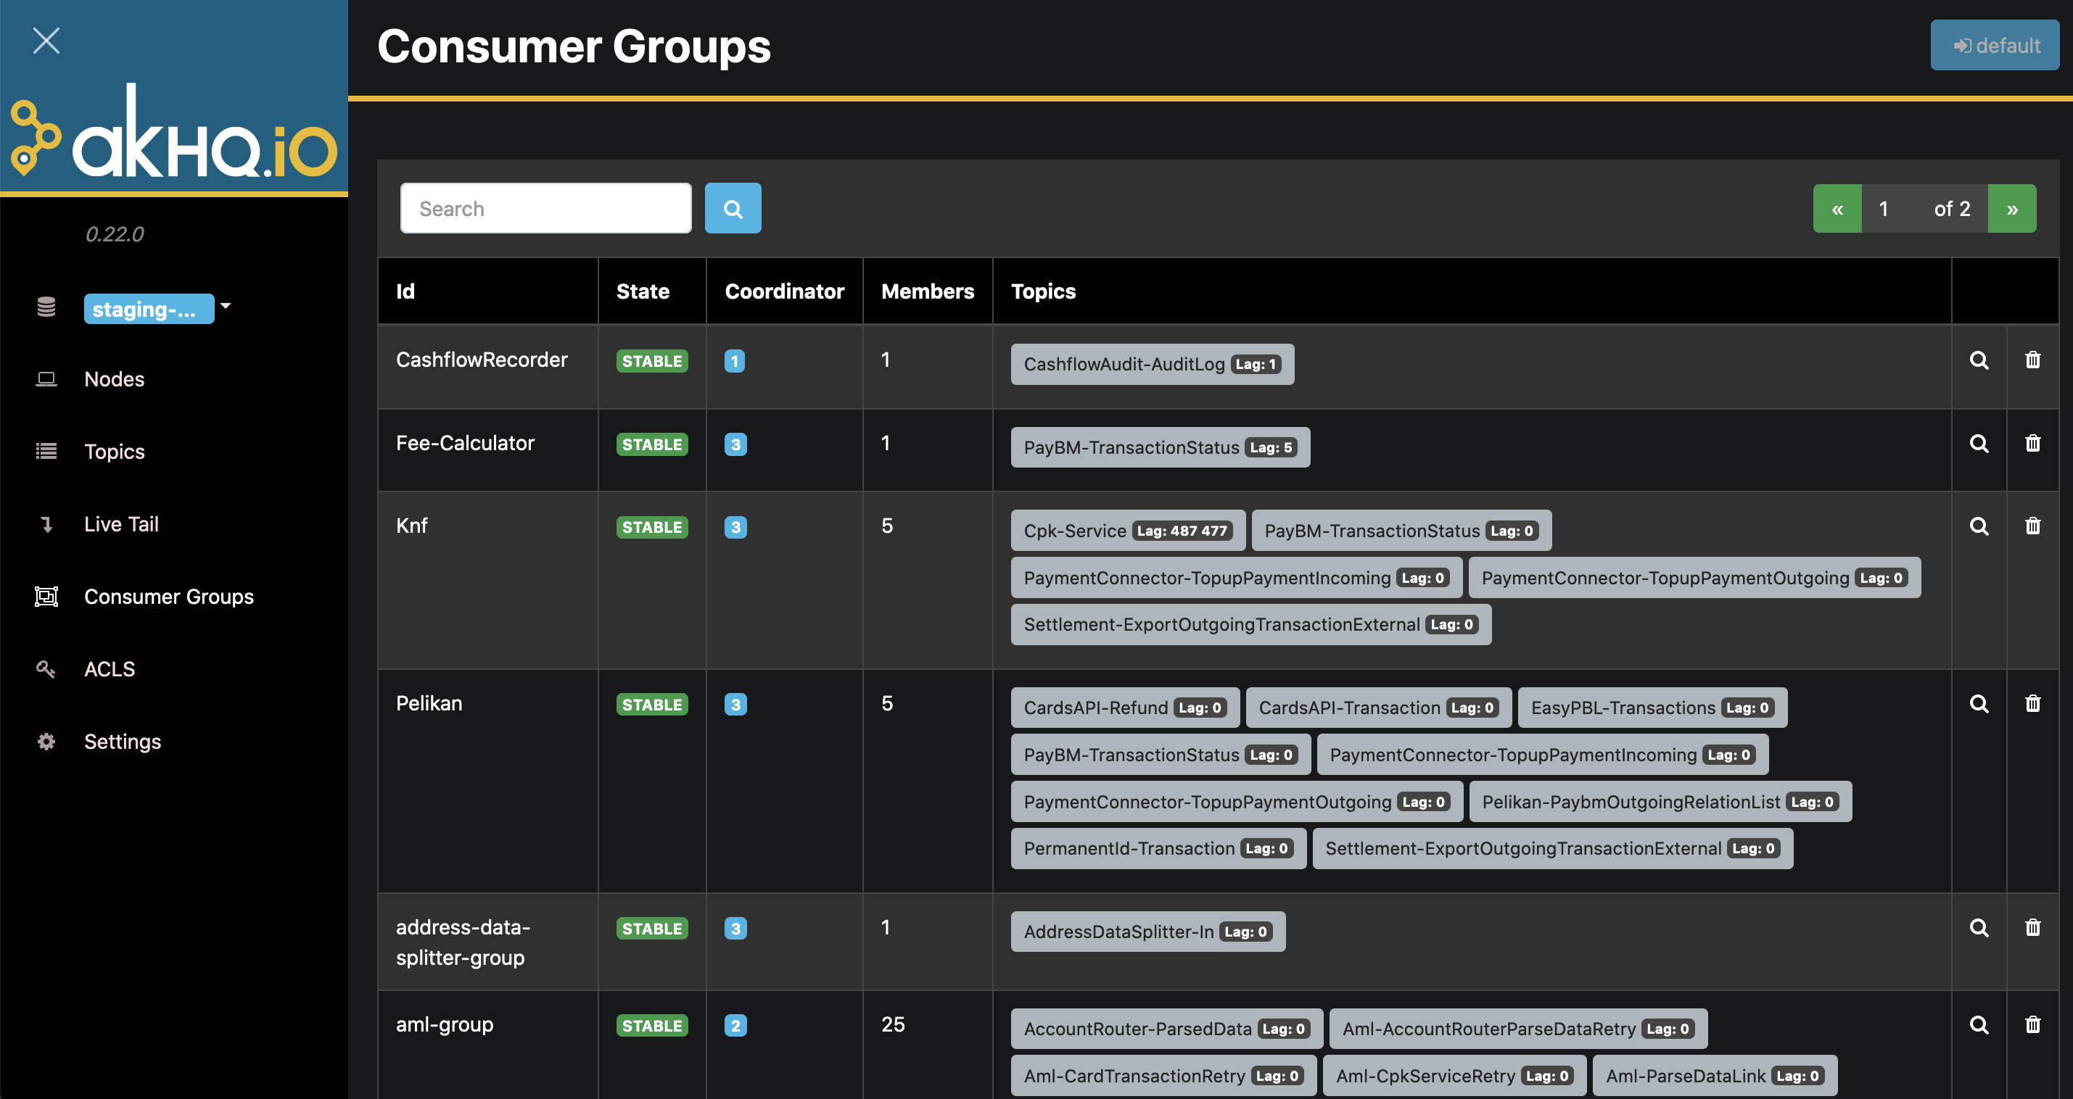Open the Live Tail page
Image resolution: width=2073 pixels, height=1099 pixels.
click(120, 523)
